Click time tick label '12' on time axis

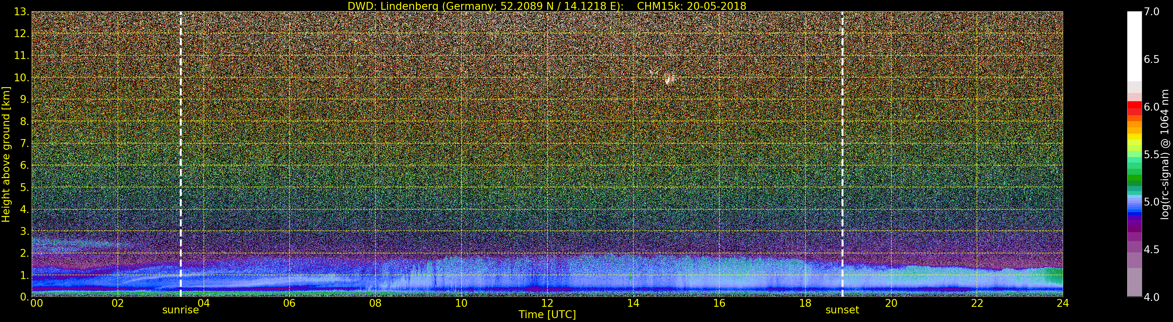point(547,303)
